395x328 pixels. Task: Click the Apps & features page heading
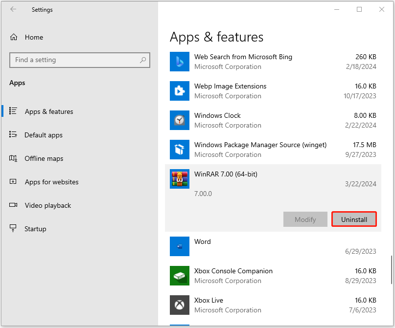(216, 37)
